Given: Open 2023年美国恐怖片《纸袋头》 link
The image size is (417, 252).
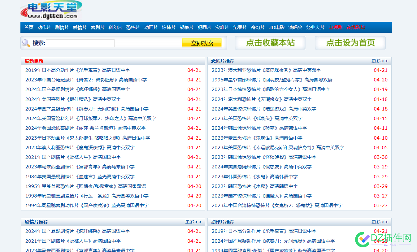Looking at the screenshot, I should (x=257, y=119).
